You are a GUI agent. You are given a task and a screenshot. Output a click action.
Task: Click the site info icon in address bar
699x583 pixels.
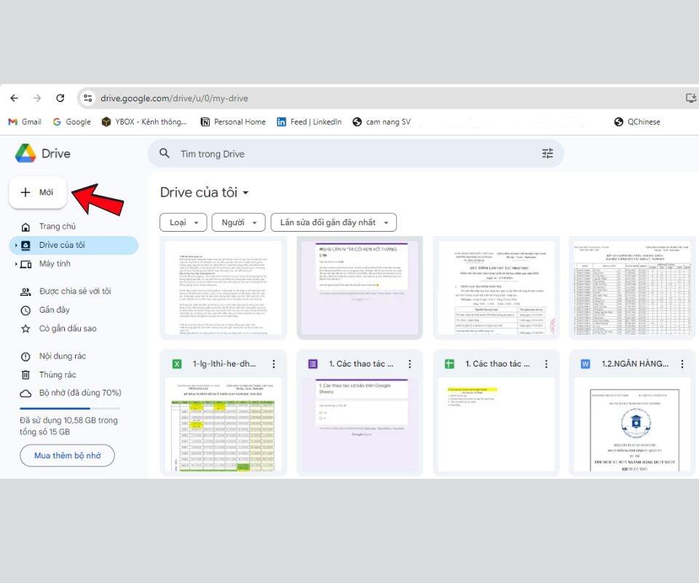(x=87, y=98)
